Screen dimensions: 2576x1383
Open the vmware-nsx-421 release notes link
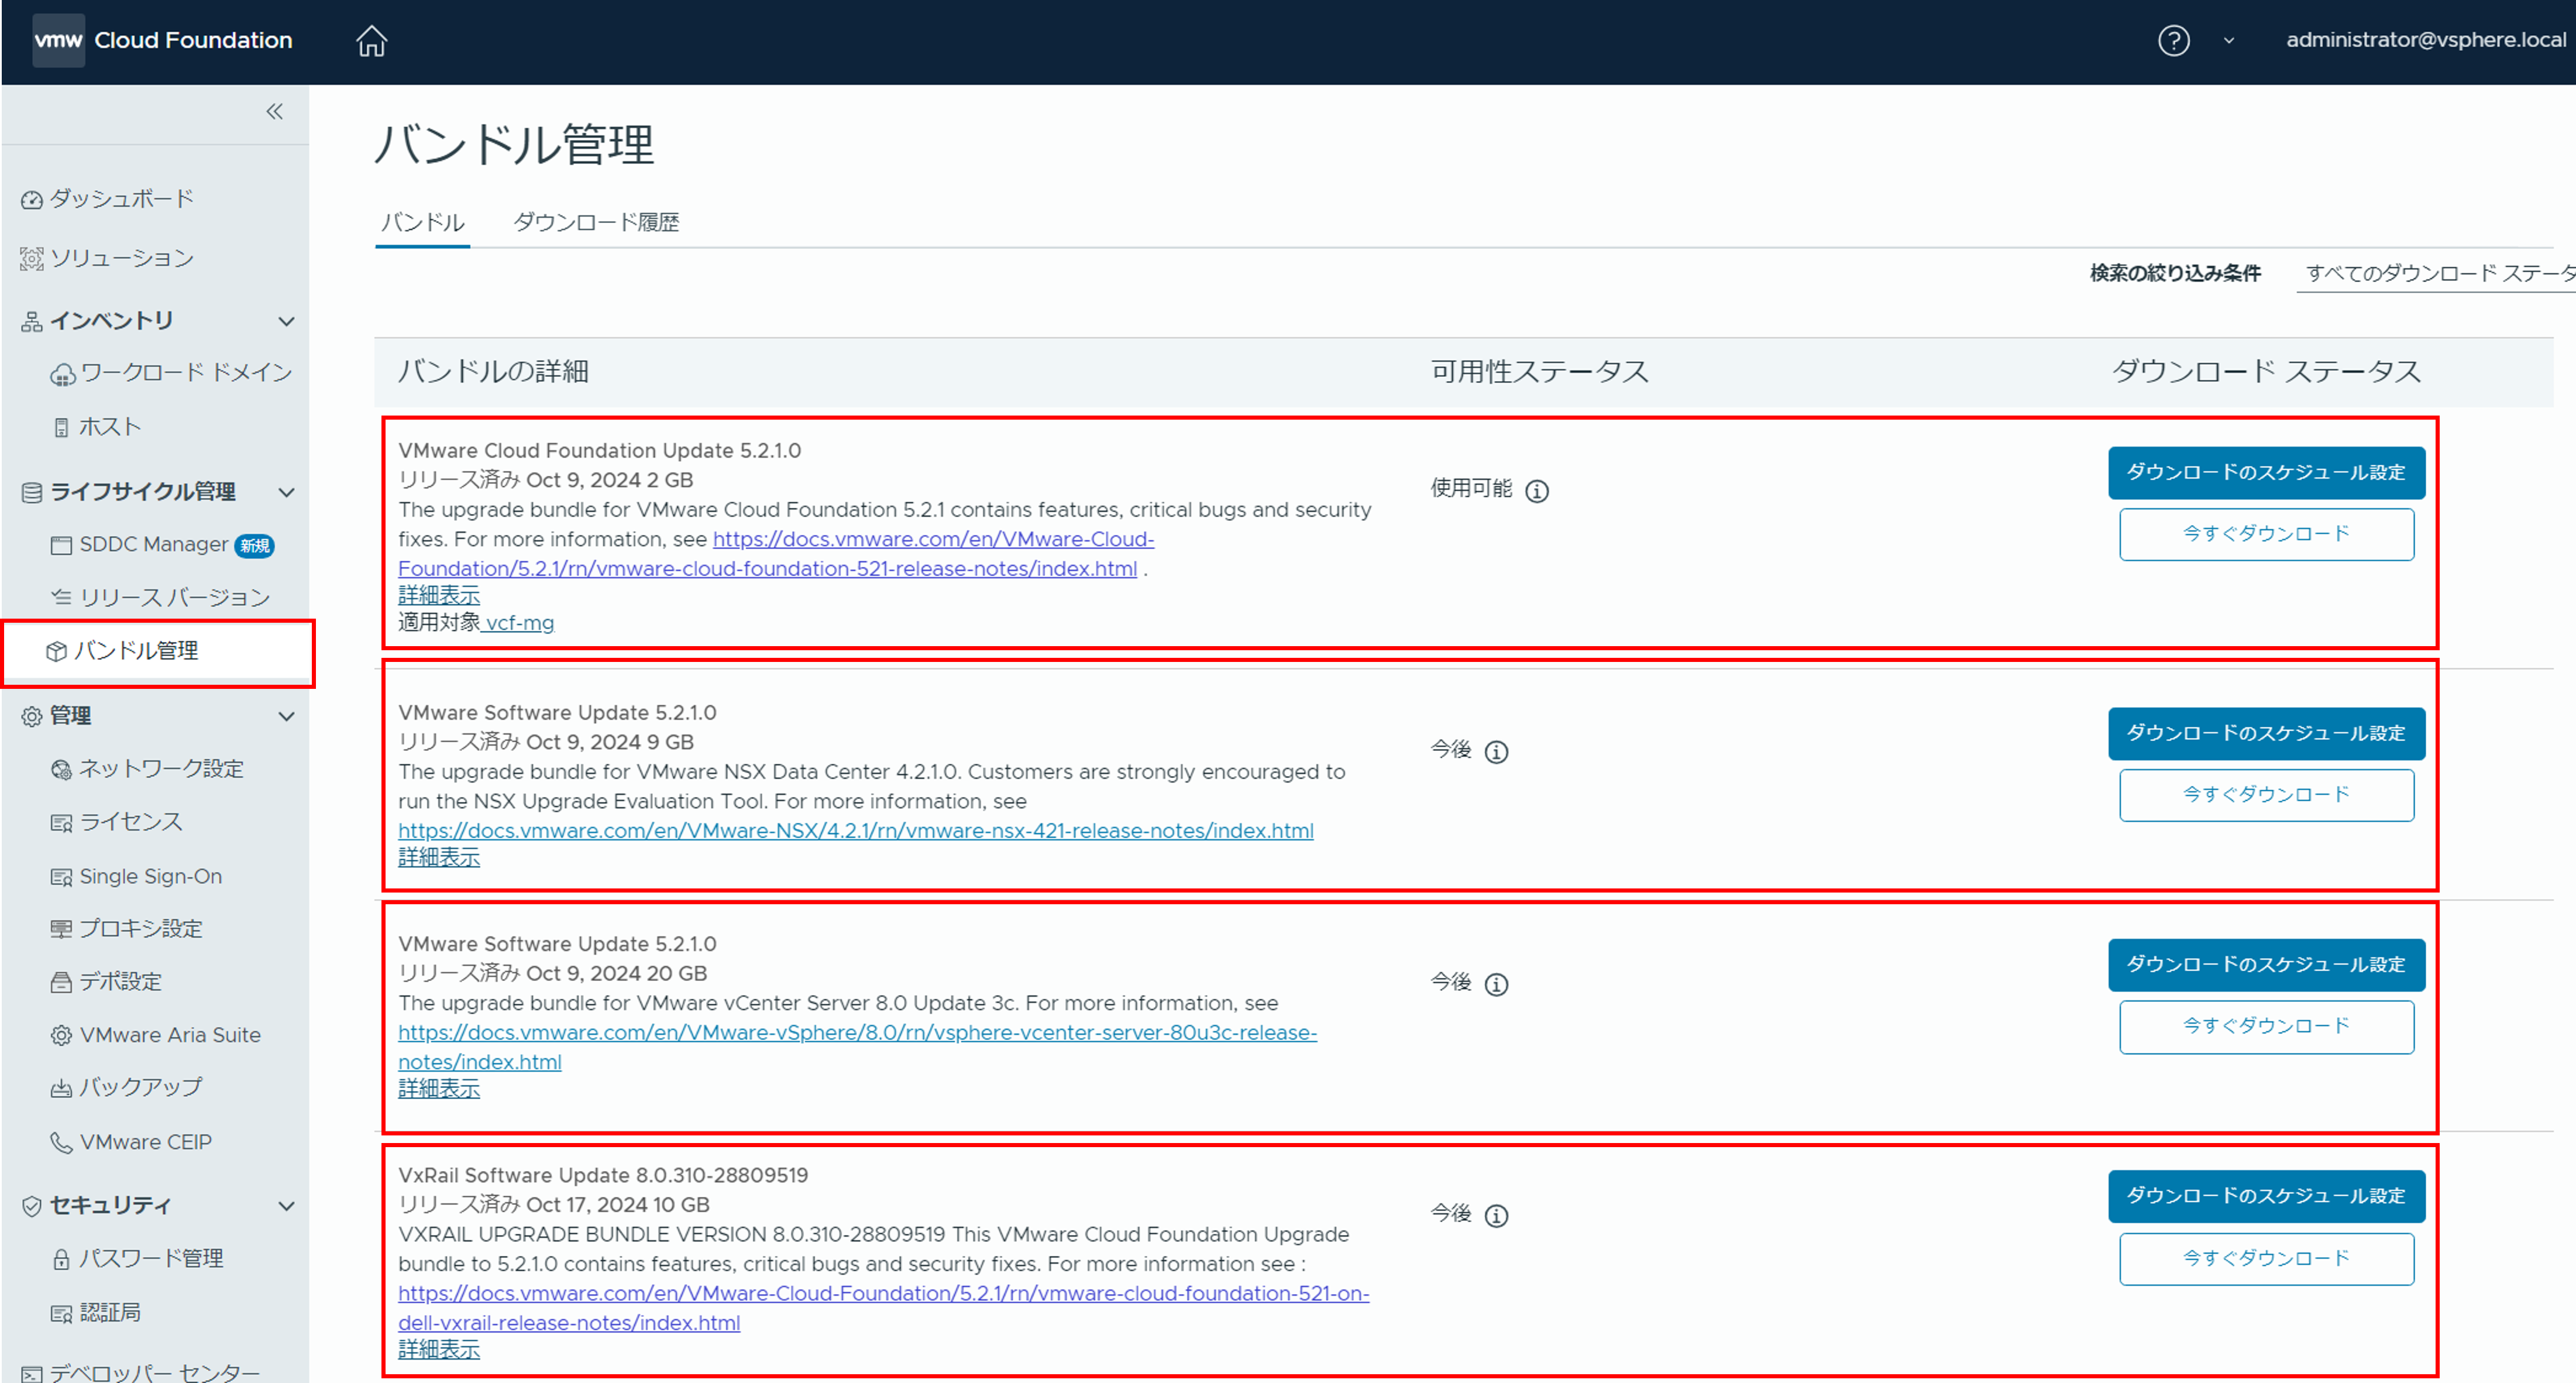point(856,831)
